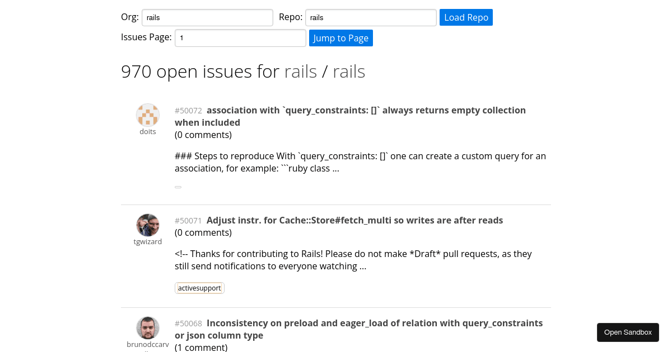Click the issue number #50071

coord(188,221)
